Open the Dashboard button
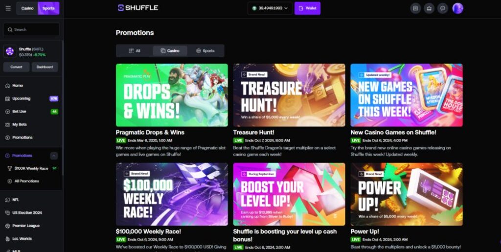The image size is (501, 252). [x=45, y=67]
